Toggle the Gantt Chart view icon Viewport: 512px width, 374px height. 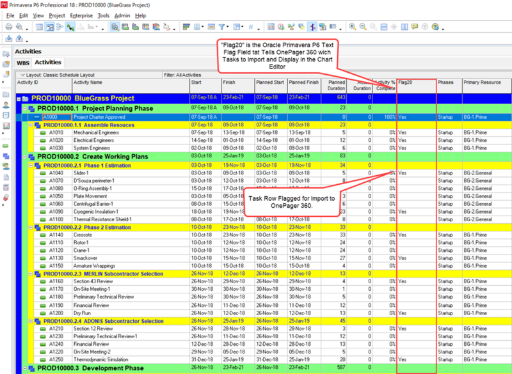click(x=50, y=27)
